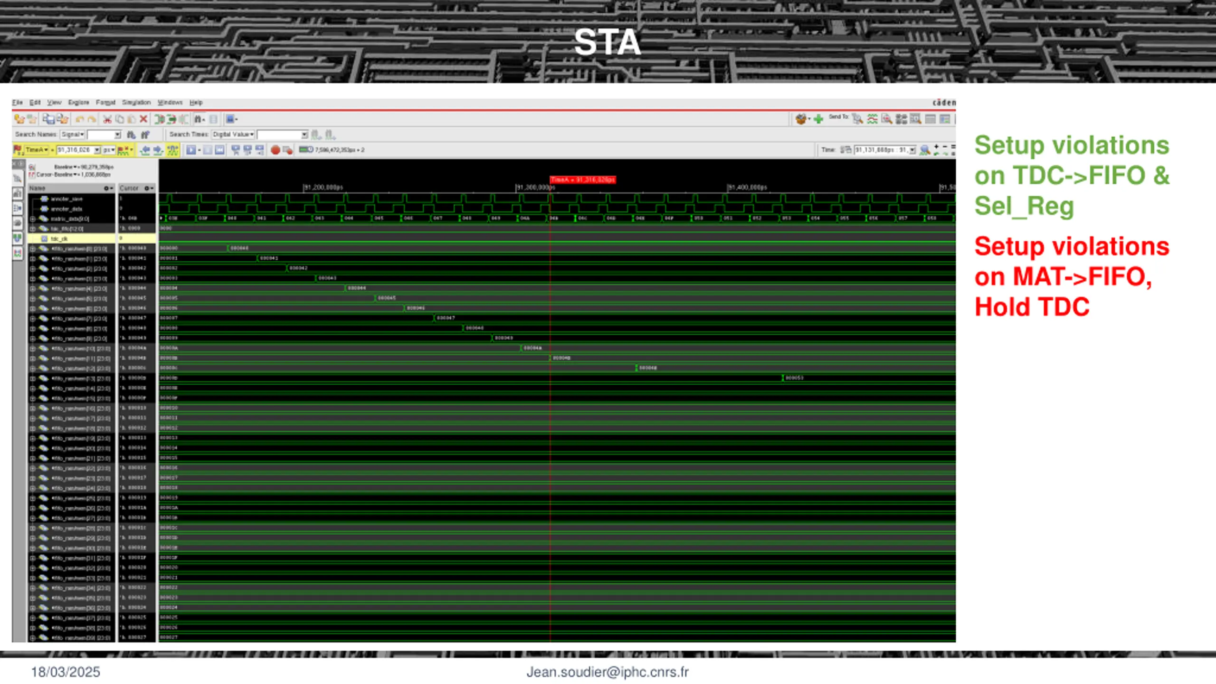Click the zoom magnifier icon near Time range

924,150
